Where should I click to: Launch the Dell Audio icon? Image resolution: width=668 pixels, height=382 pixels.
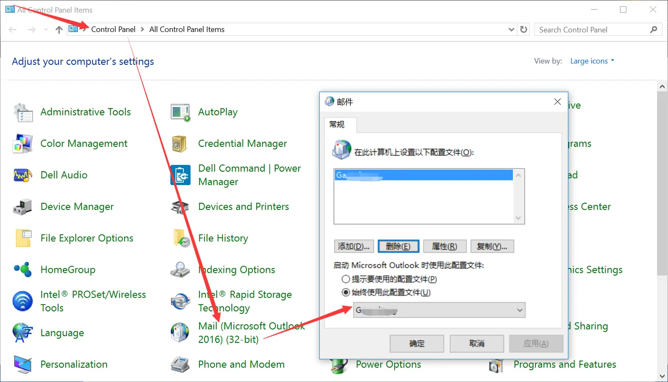tap(23, 175)
